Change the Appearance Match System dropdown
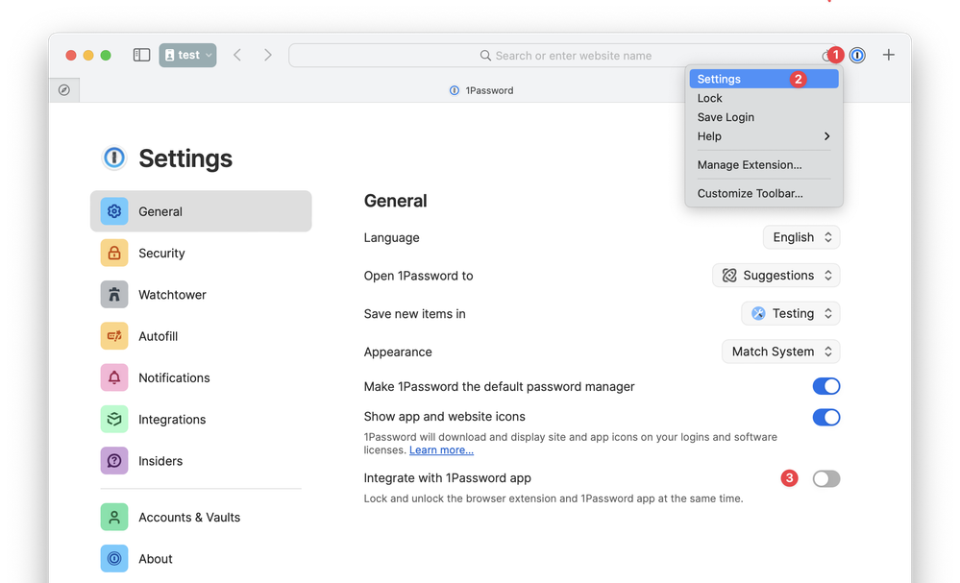 [779, 352]
